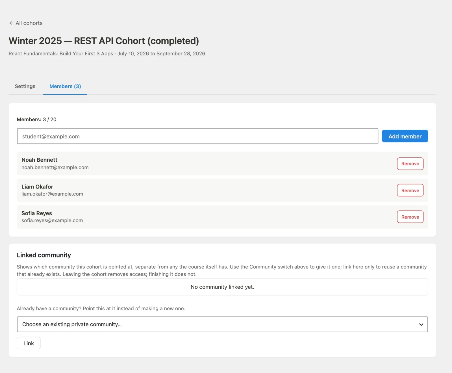Remove Liam Okafor from the cohort
The image size is (452, 373).
410,190
